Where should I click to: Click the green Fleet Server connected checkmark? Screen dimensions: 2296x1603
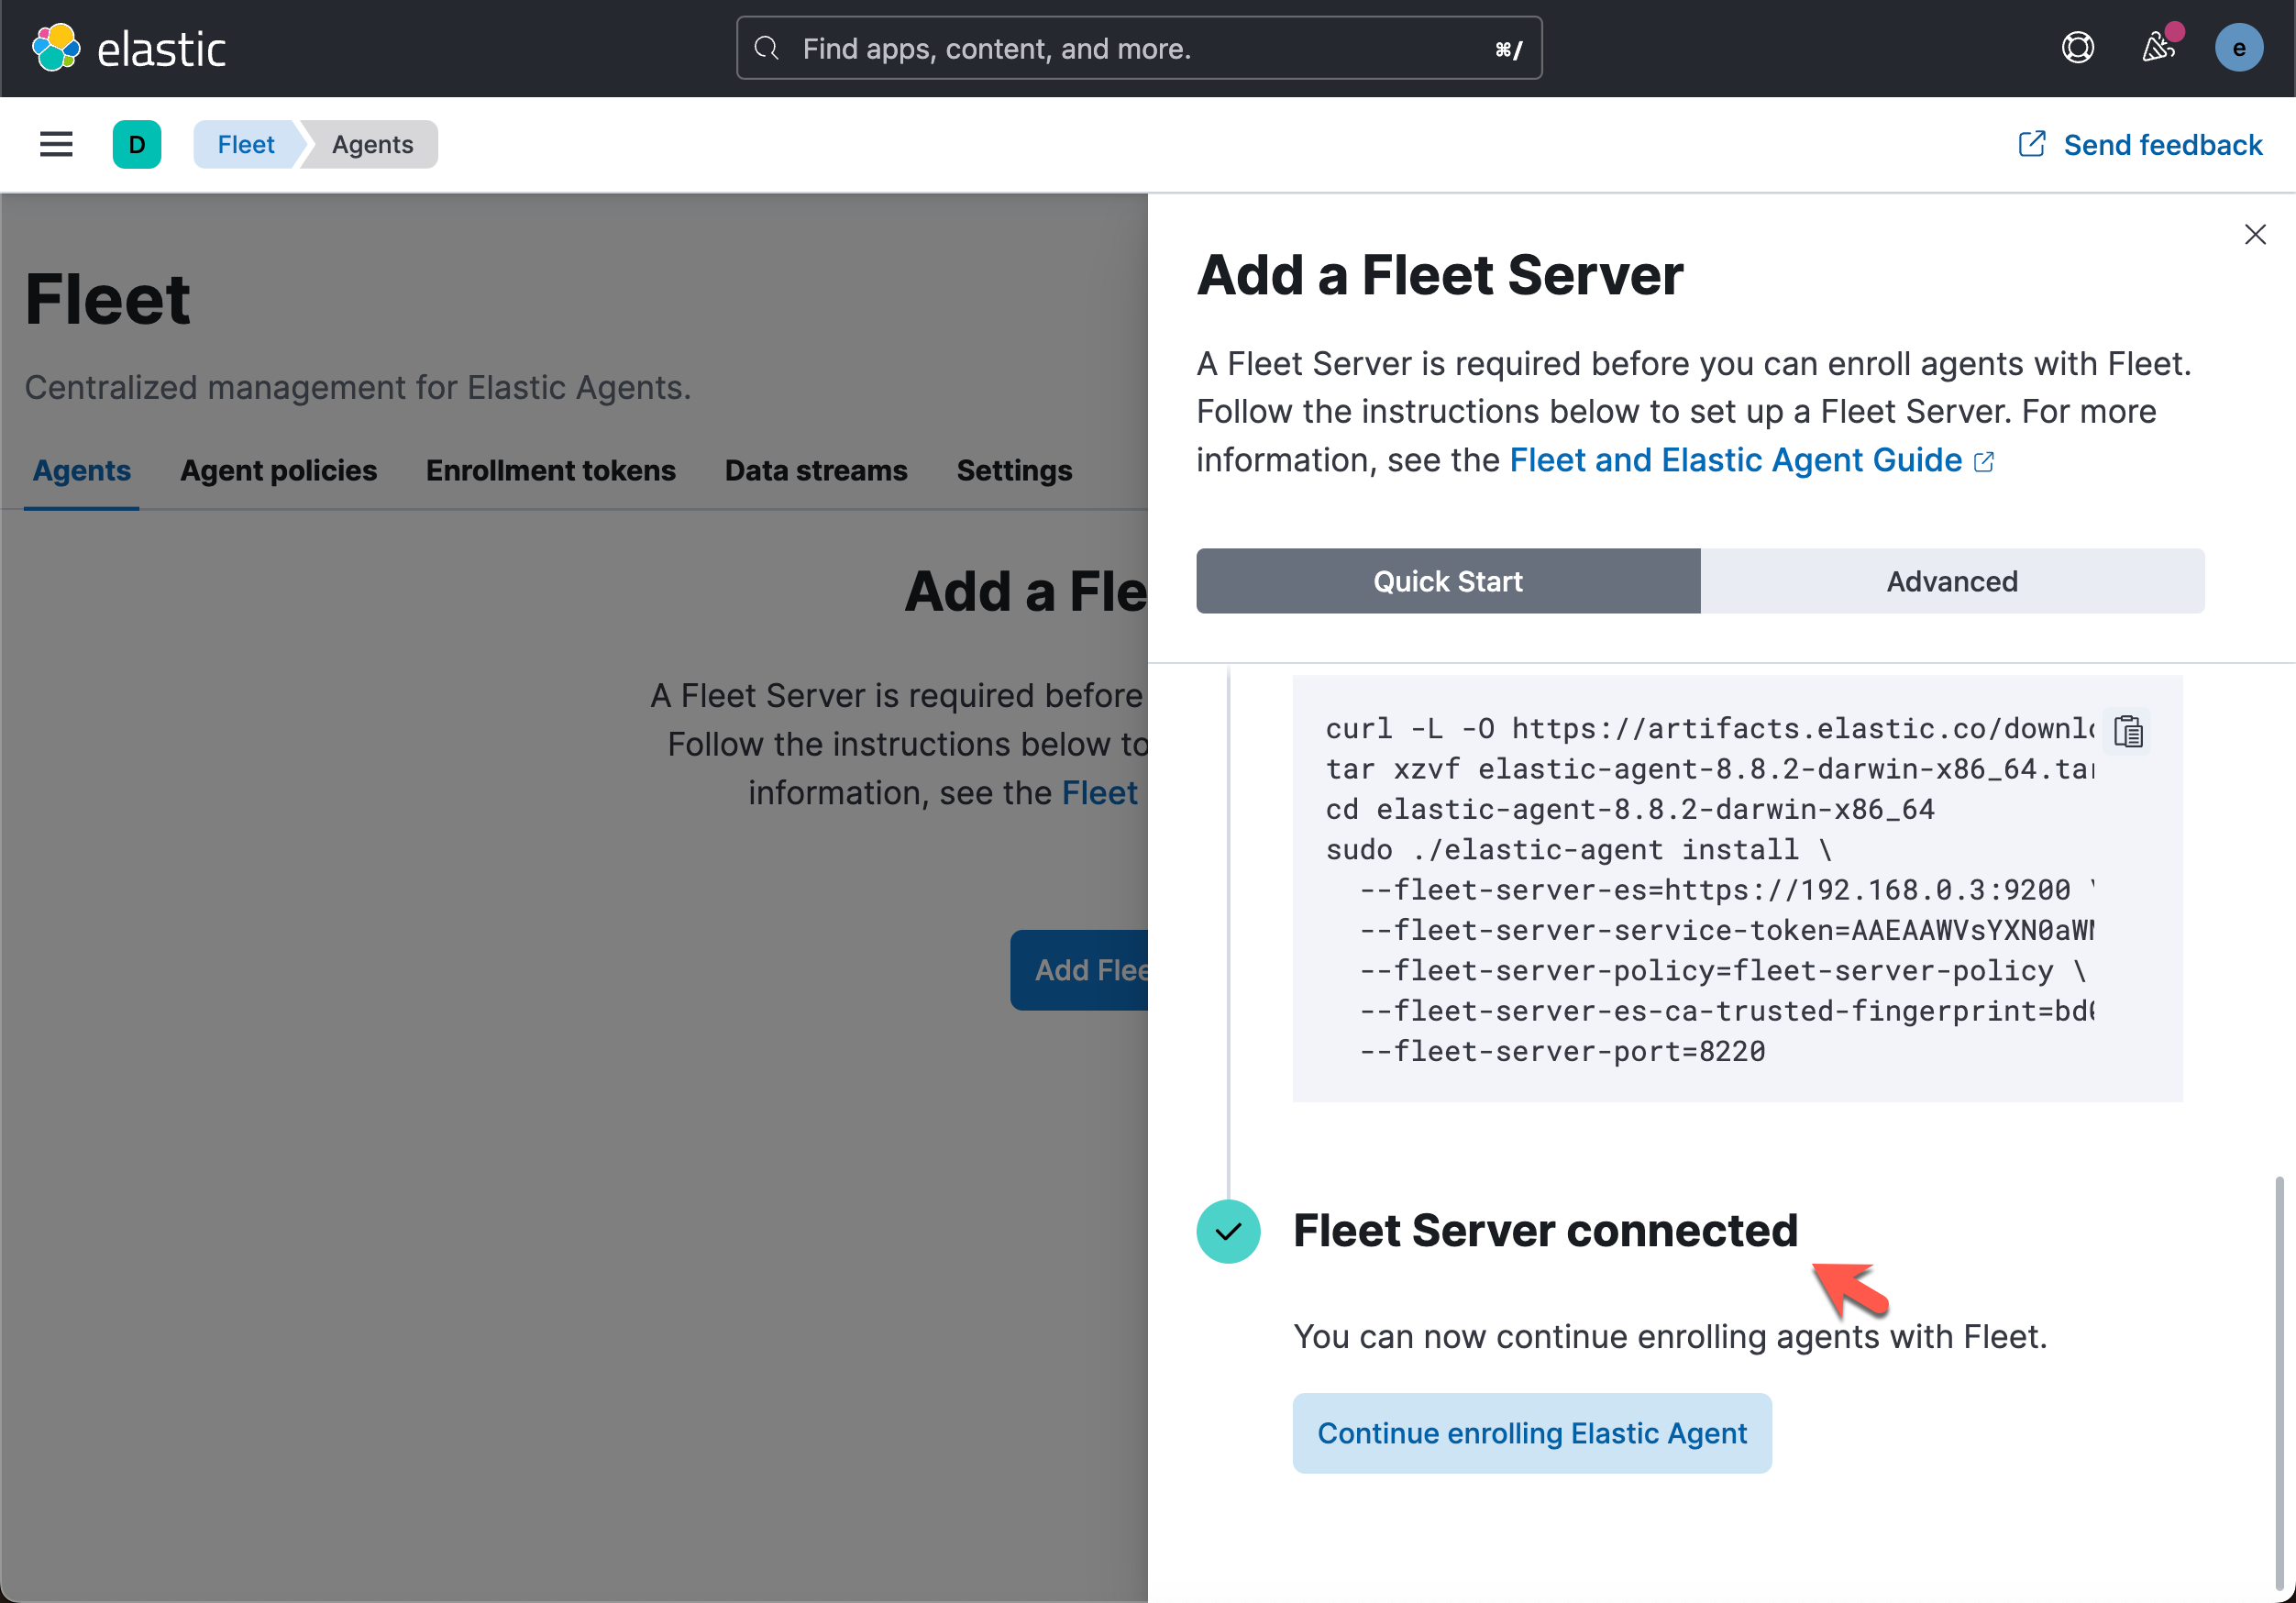[x=1227, y=1231]
